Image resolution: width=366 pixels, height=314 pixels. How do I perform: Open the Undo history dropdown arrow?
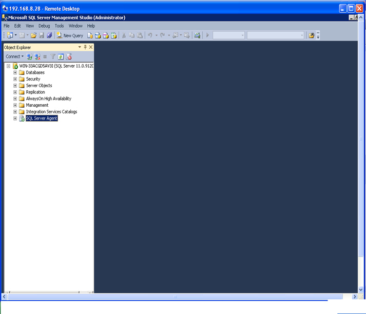(x=157, y=35)
